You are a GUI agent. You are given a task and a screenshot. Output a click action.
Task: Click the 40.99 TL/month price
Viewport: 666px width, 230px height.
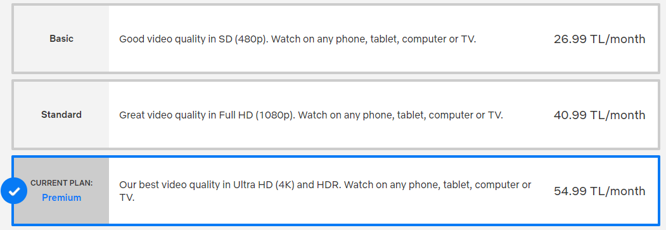[x=599, y=115]
